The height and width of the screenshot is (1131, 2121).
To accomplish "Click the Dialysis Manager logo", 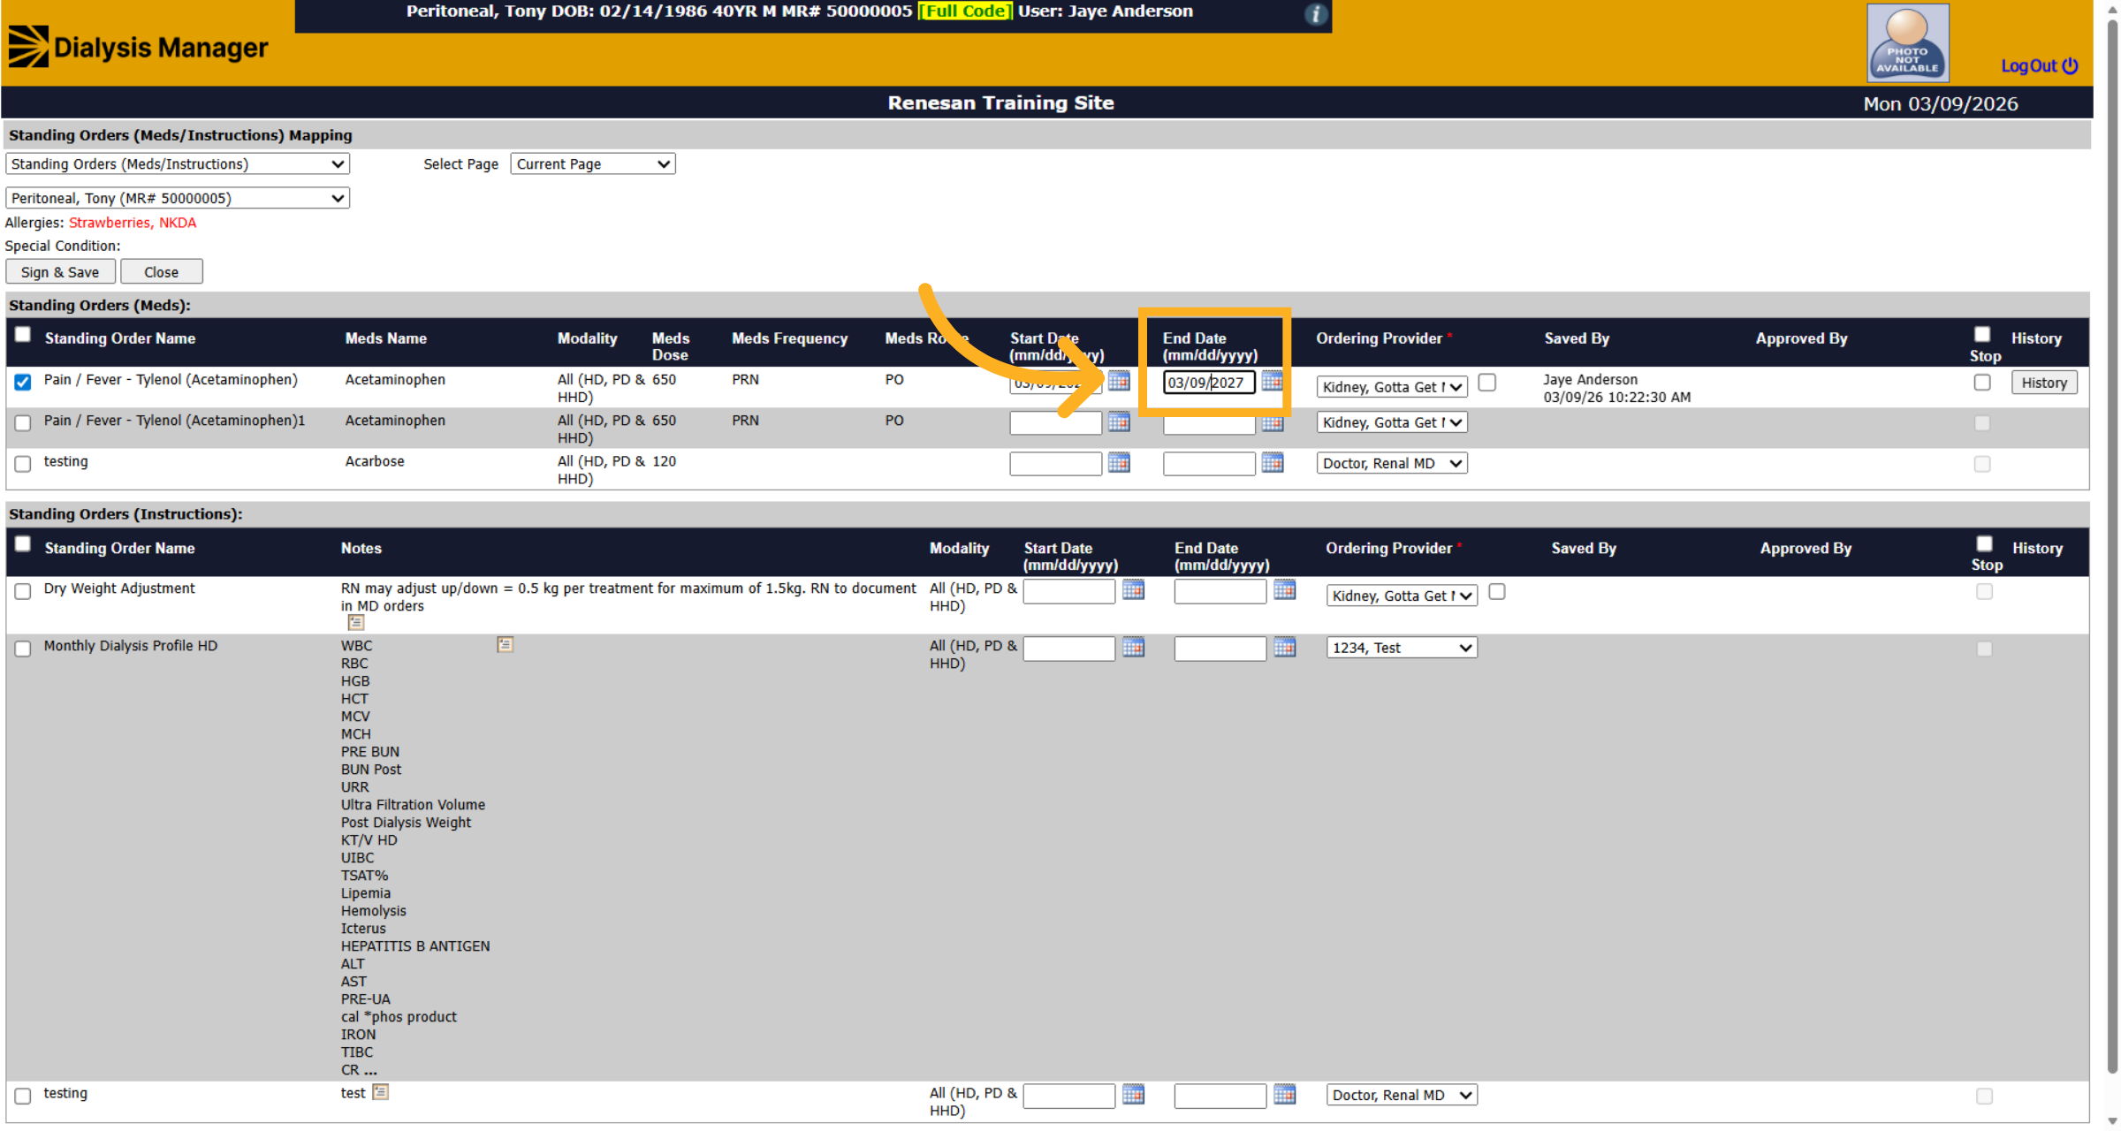I will pos(138,47).
